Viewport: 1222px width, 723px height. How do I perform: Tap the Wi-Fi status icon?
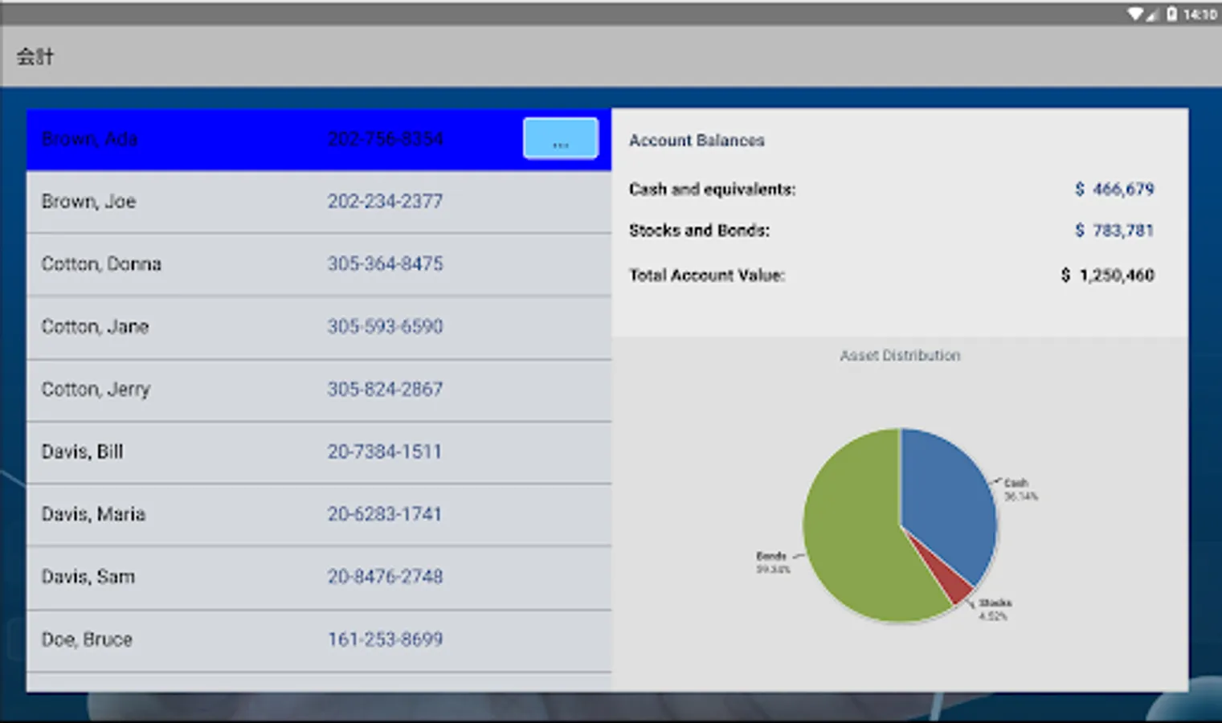[x=1135, y=14]
